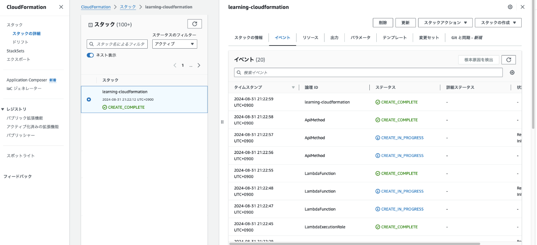The height and width of the screenshot is (245, 537).
Task: Switch to テンプレート tab
Action: 395,38
